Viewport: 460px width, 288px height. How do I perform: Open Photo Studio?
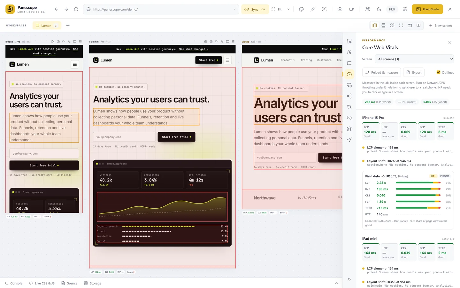[x=427, y=9]
